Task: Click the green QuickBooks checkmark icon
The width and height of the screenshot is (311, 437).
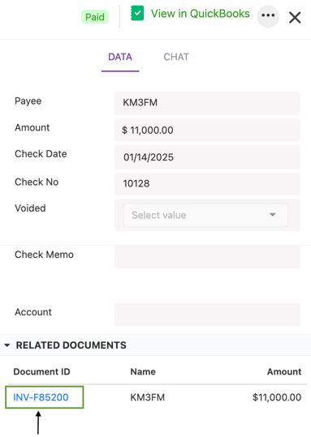Action: point(137,13)
